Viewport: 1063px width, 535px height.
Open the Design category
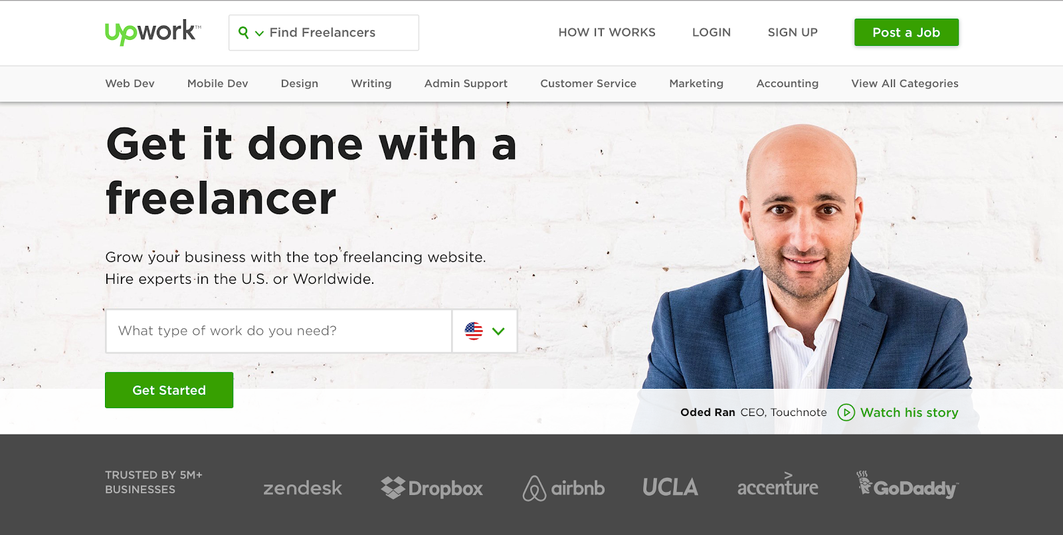click(x=300, y=84)
